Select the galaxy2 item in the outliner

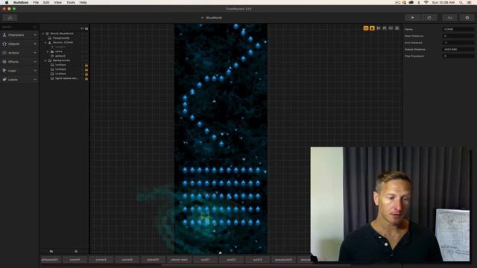(x=60, y=56)
